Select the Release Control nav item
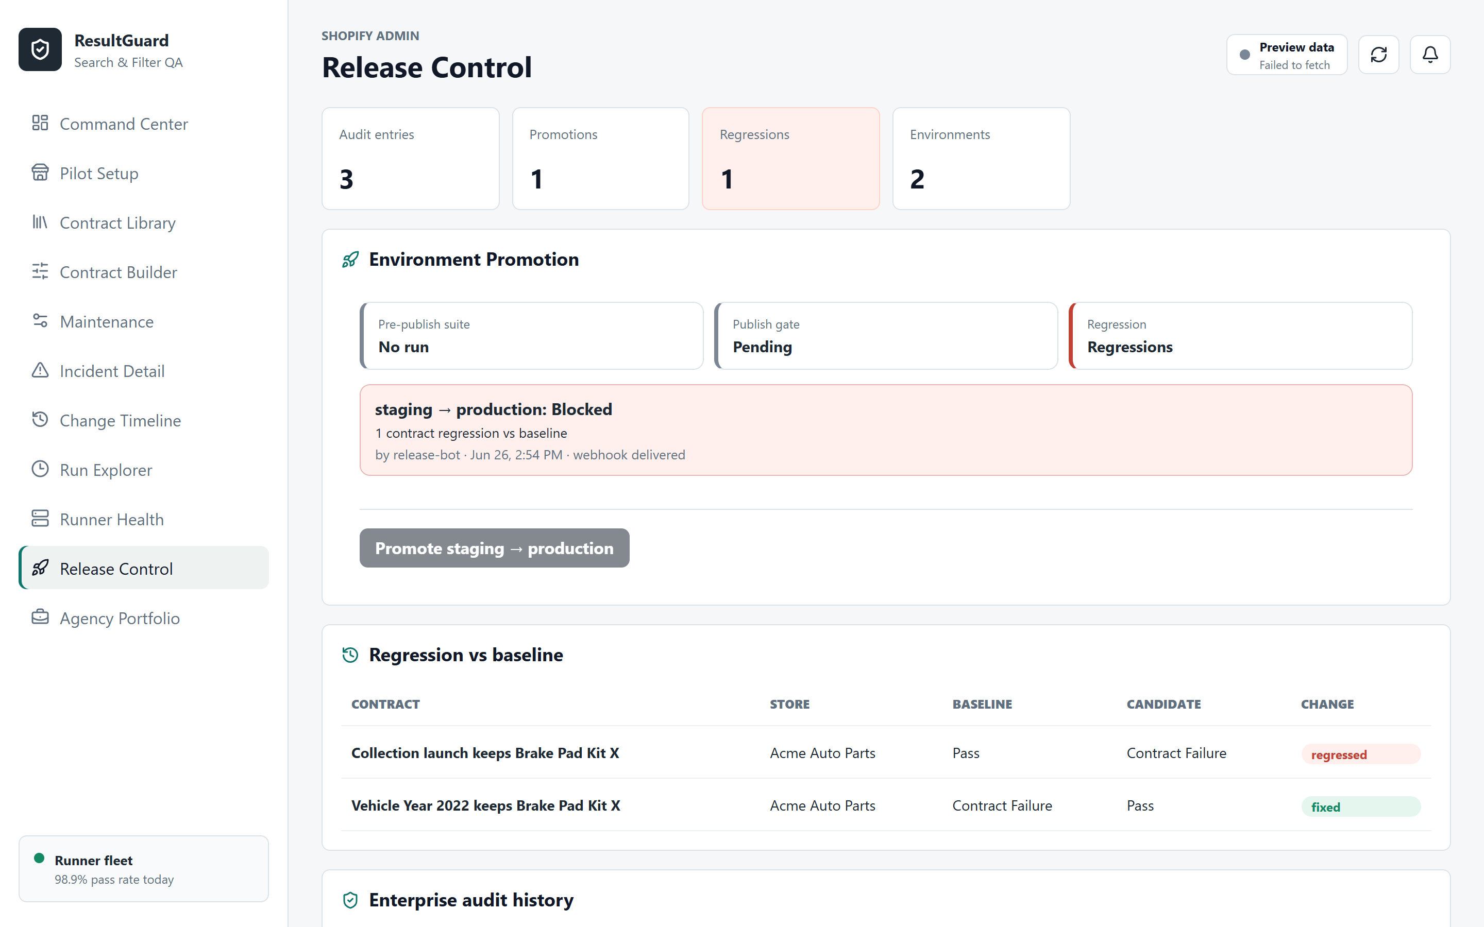This screenshot has height=927, width=1484. [144, 569]
